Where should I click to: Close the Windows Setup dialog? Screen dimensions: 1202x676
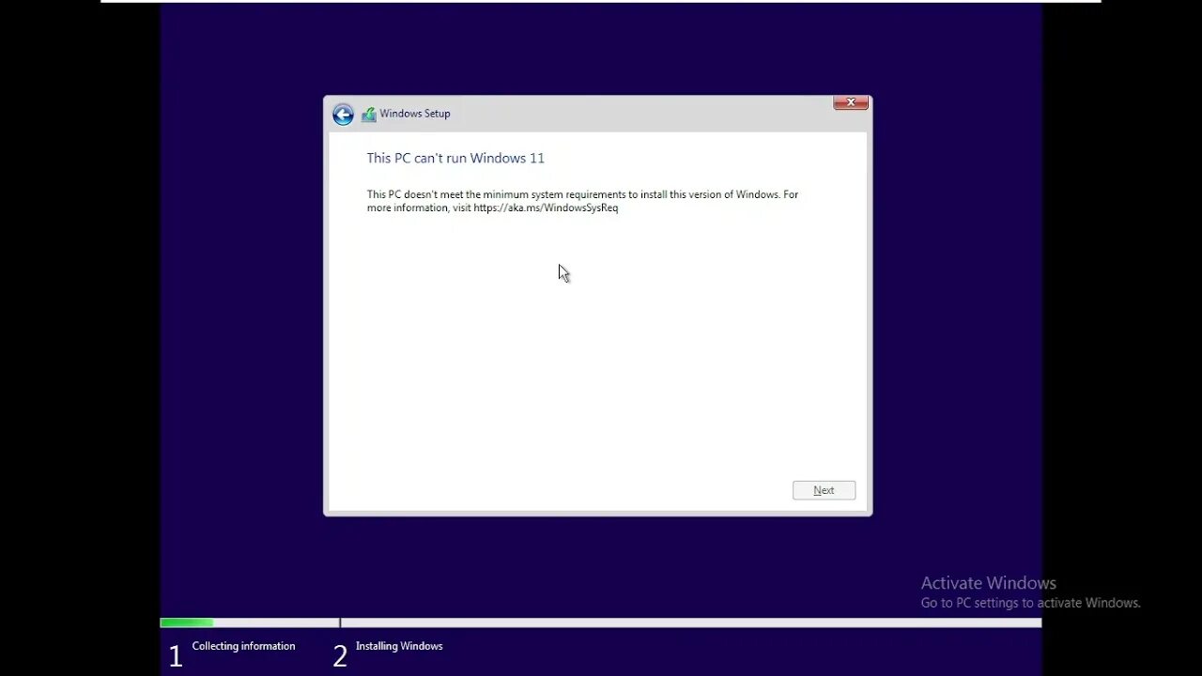coord(850,102)
